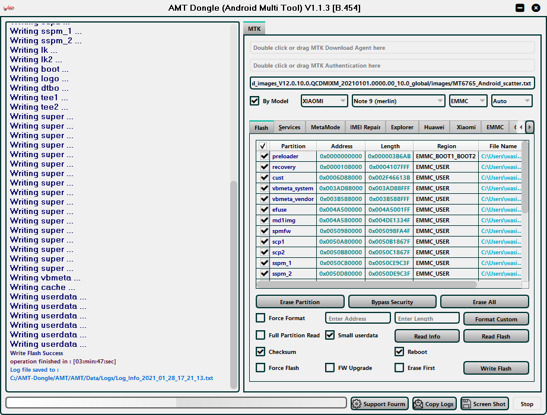This screenshot has width=547, height=415.
Task: Run Bypass Security
Action: coord(392,301)
